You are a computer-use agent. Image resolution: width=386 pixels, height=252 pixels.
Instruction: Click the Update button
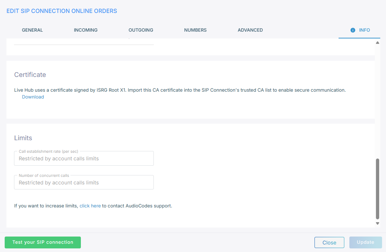pos(366,242)
